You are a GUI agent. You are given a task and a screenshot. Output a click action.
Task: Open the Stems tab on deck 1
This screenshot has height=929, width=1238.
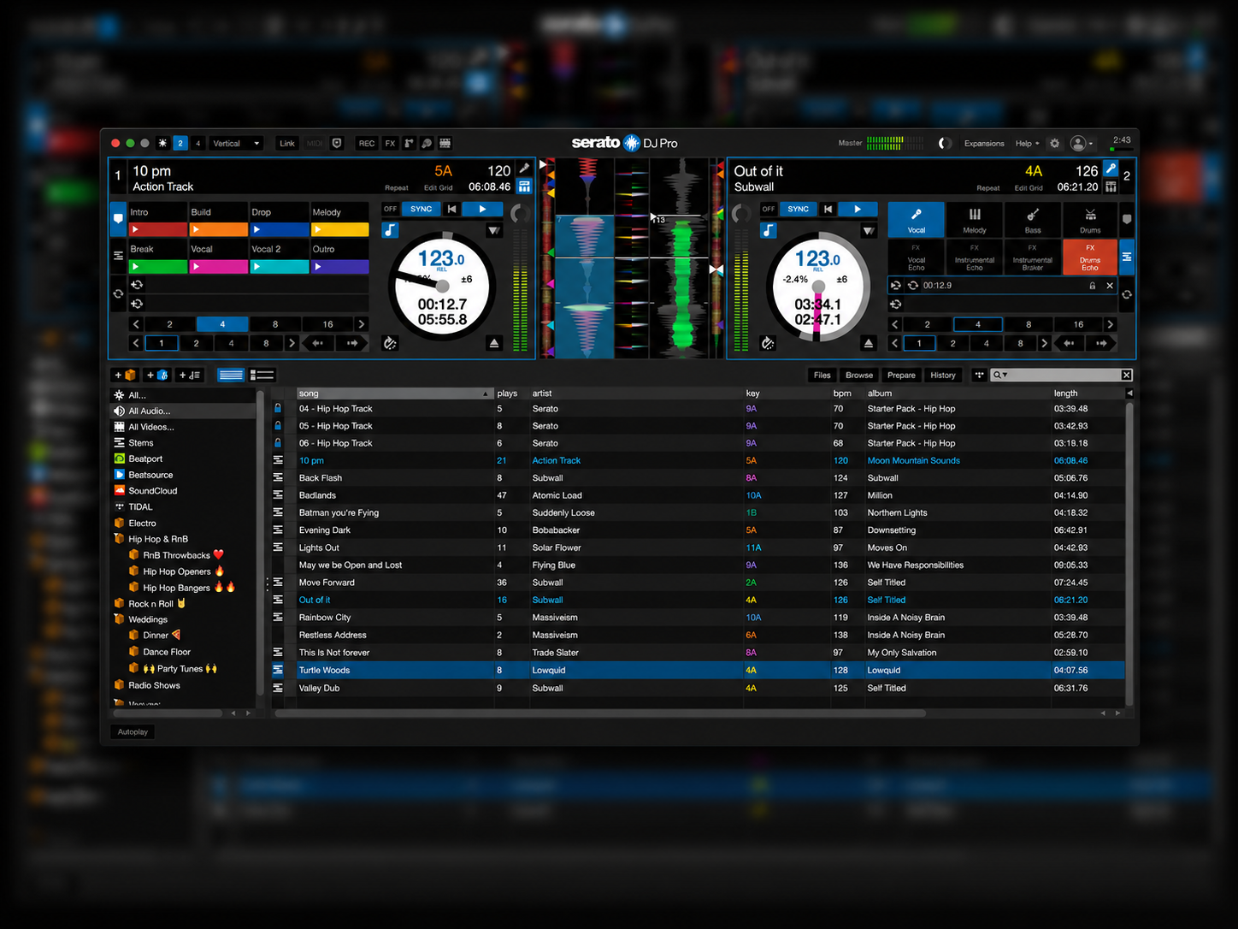(x=118, y=256)
